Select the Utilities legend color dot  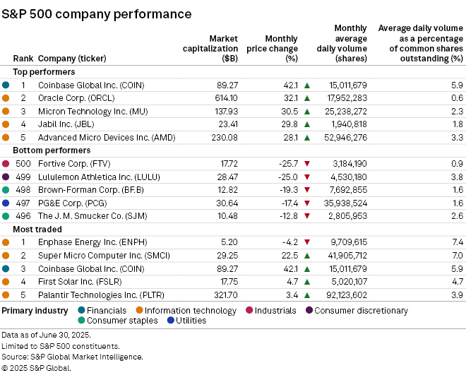(x=171, y=321)
